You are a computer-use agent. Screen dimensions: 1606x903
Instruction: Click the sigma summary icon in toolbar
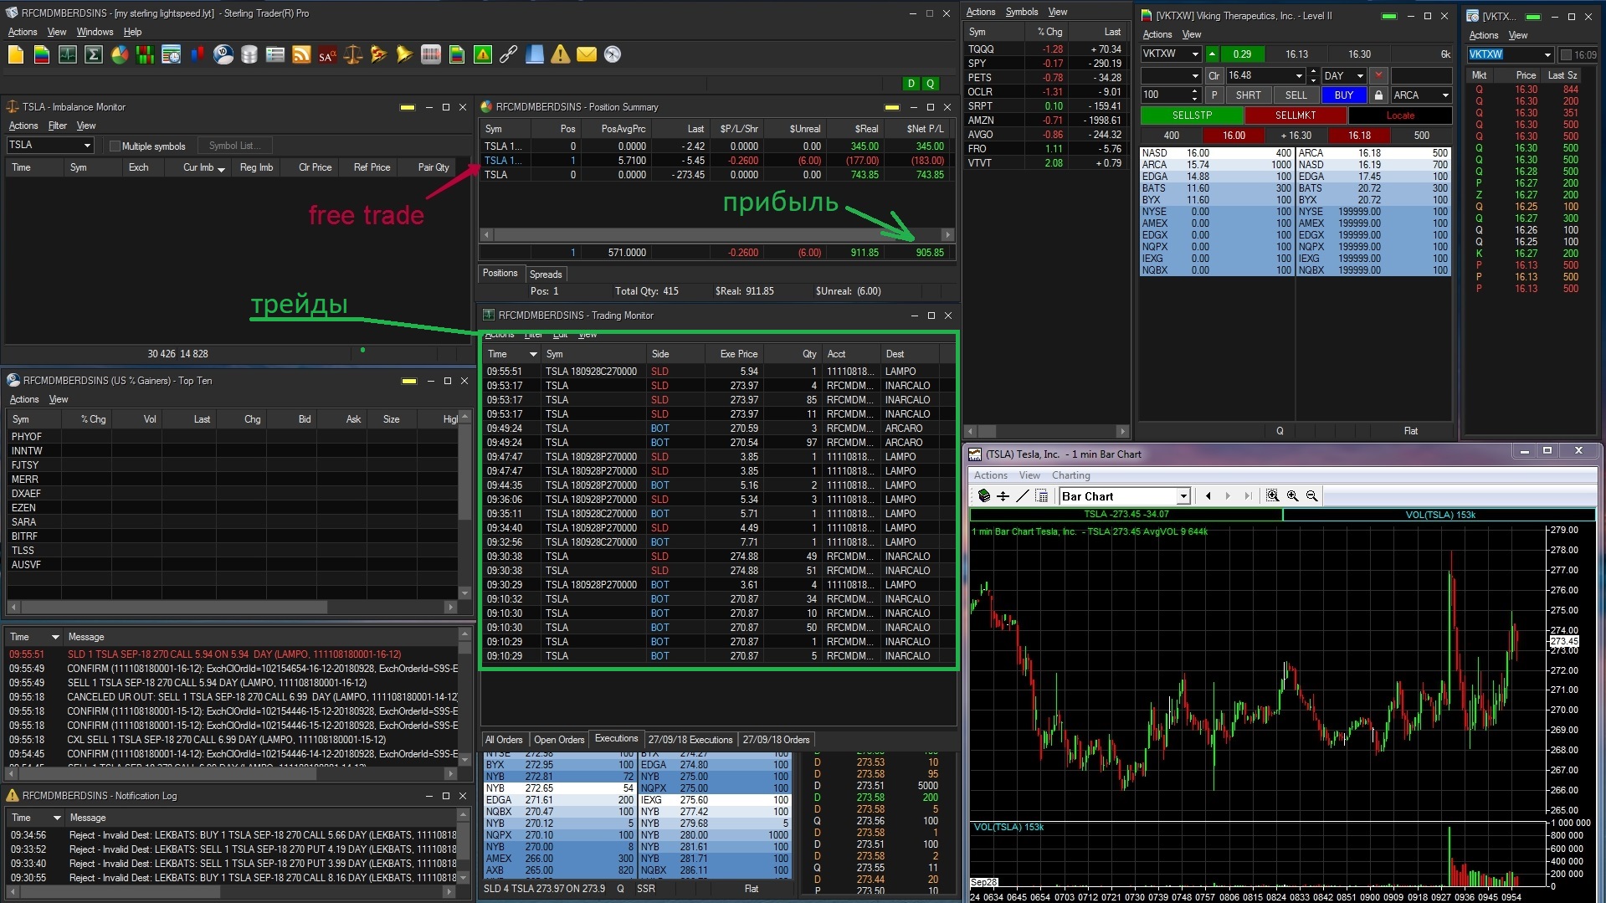pyautogui.click(x=94, y=55)
